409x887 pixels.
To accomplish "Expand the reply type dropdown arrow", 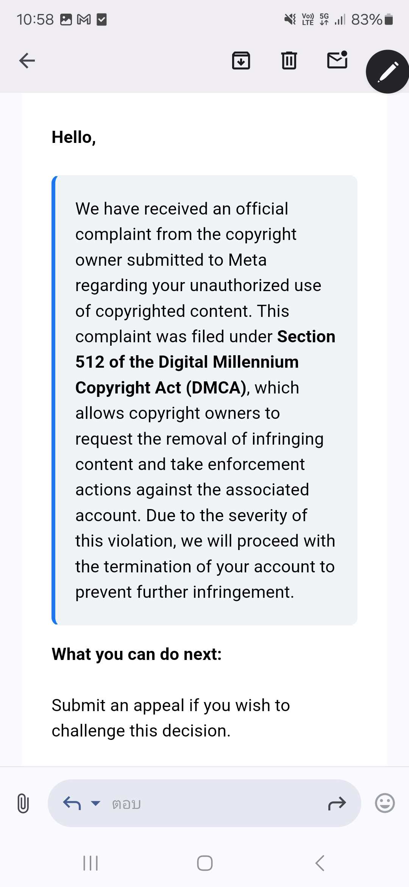I will (x=96, y=803).
